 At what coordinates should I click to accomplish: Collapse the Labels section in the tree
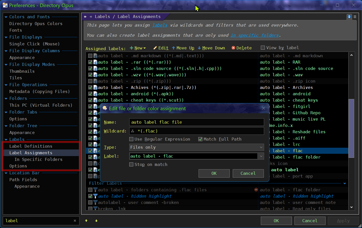coord(6,140)
